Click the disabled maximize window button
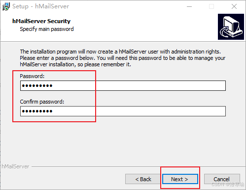The width and height of the screenshot is (246, 190). pyautogui.click(x=211, y=6)
